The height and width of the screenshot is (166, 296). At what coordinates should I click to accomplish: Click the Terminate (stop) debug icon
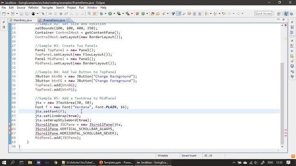[61, 13]
